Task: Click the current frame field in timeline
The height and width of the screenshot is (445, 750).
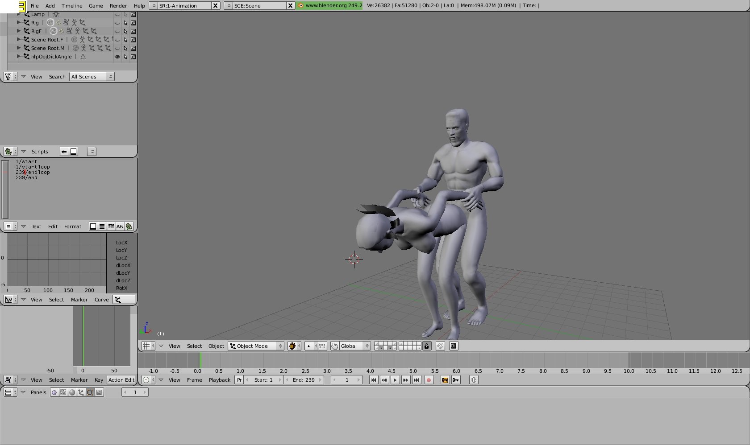Action: (346, 380)
